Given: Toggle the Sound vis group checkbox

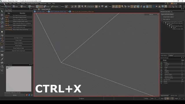Looking at the screenshot, I should pos(161,66).
